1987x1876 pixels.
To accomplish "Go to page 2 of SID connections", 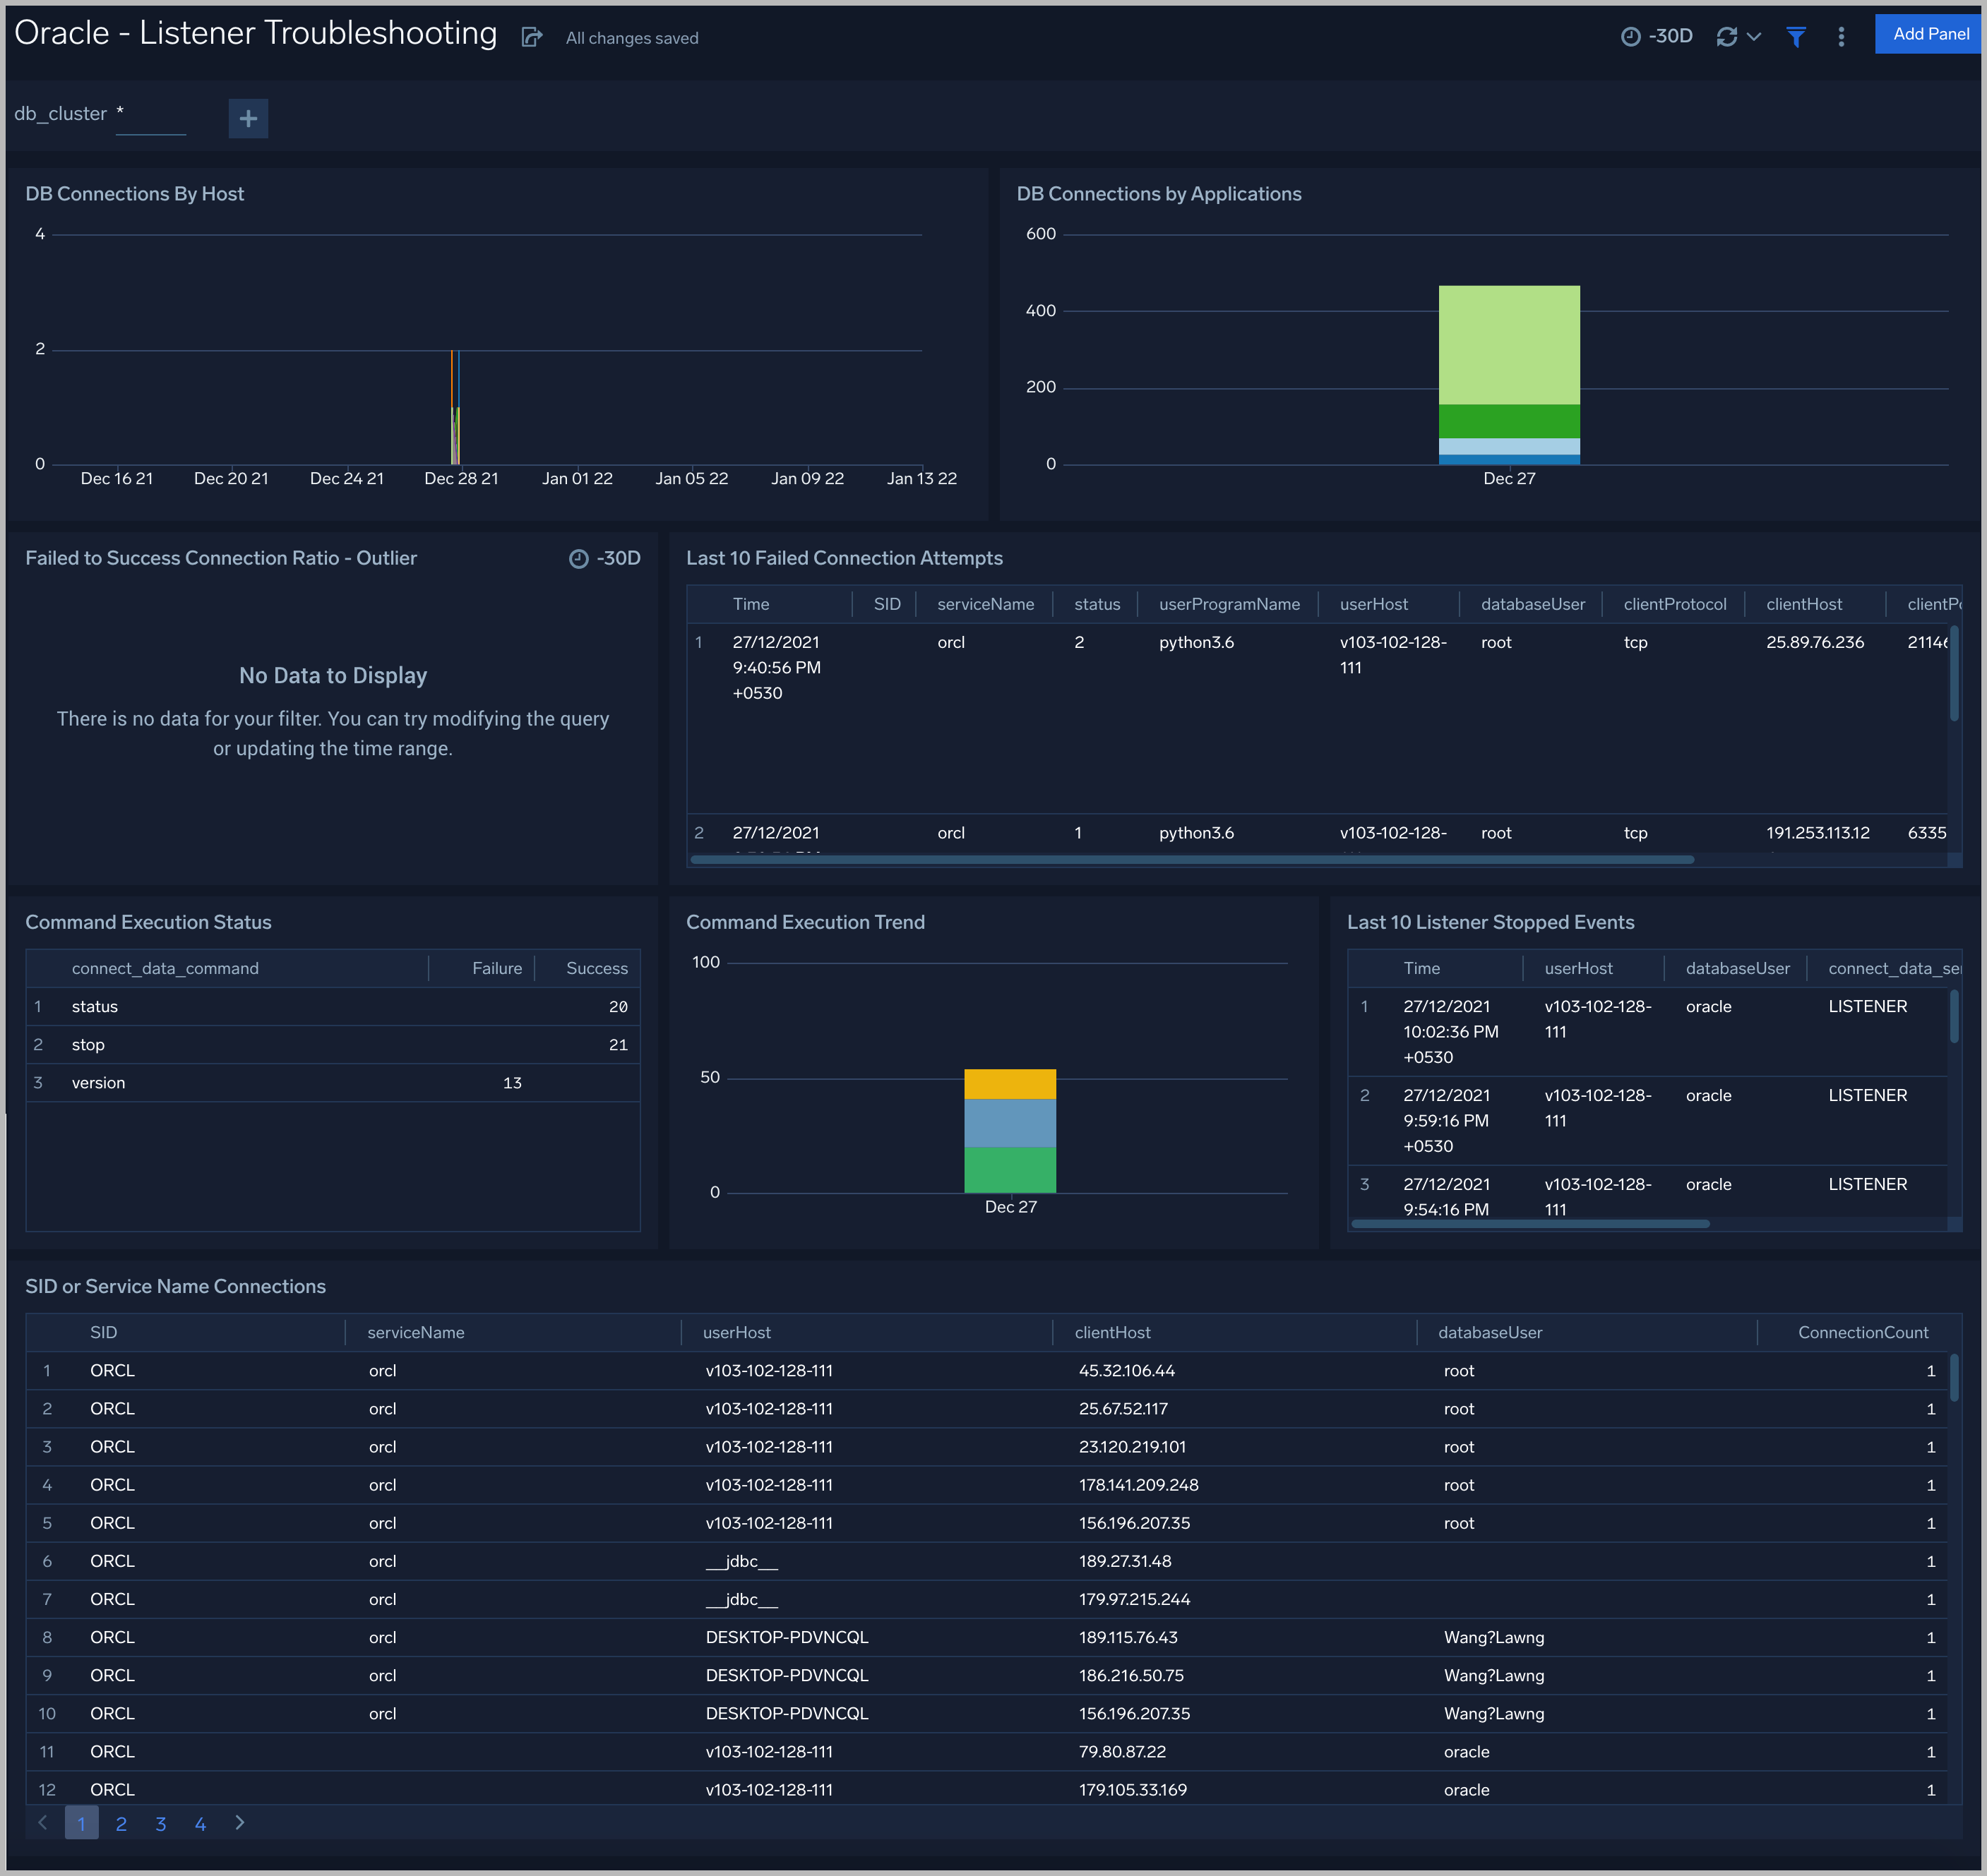I will point(121,1823).
